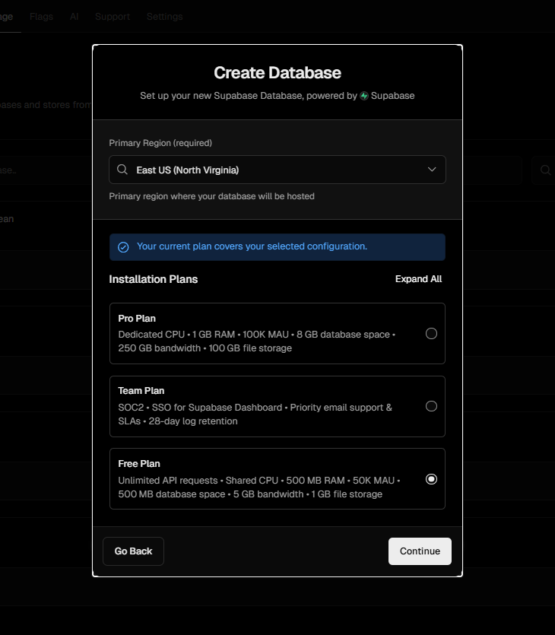555x635 pixels.
Task: Click the Pro Plan description text
Action: [x=257, y=341]
